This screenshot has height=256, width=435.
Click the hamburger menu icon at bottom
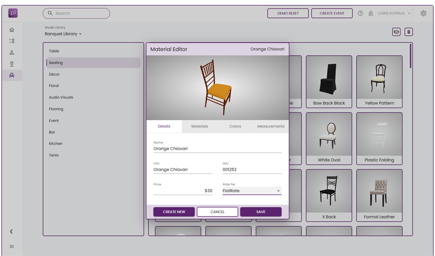click(x=12, y=246)
